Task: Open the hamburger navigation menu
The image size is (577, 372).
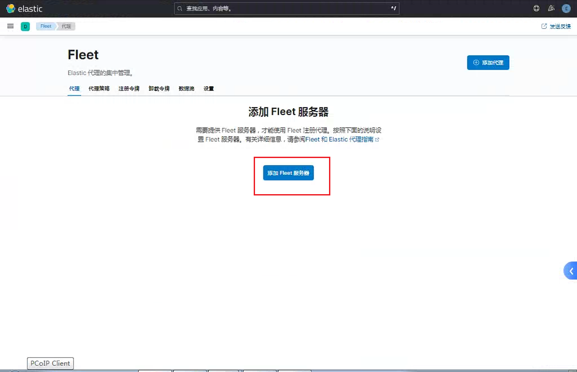Action: pyautogui.click(x=11, y=26)
